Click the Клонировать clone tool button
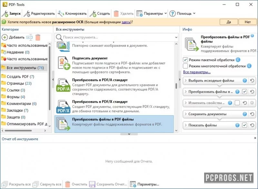Screen dimensions: 258x189 (x=72, y=14)
